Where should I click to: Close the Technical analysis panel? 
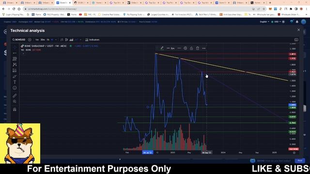click(x=298, y=30)
